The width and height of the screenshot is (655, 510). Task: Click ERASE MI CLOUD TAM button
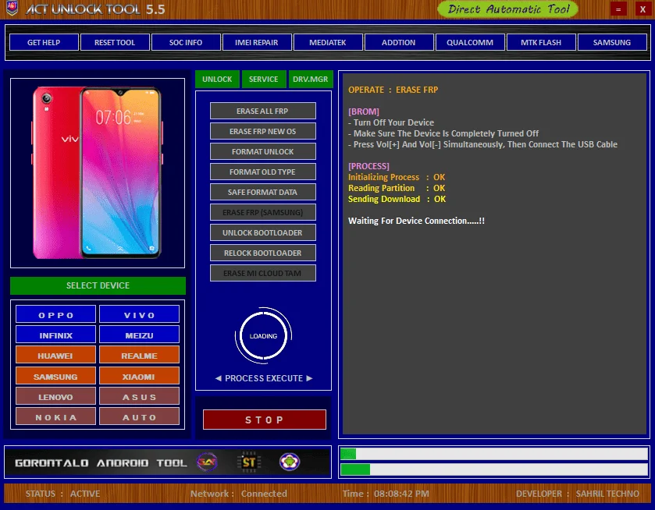click(263, 273)
